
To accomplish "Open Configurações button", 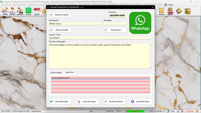I will [115, 30].
